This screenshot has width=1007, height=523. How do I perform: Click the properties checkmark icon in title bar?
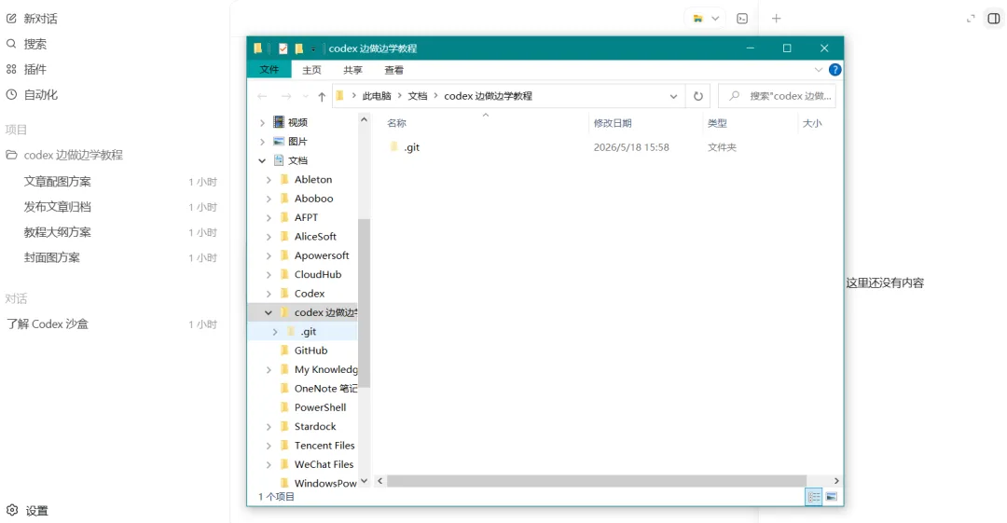283,48
